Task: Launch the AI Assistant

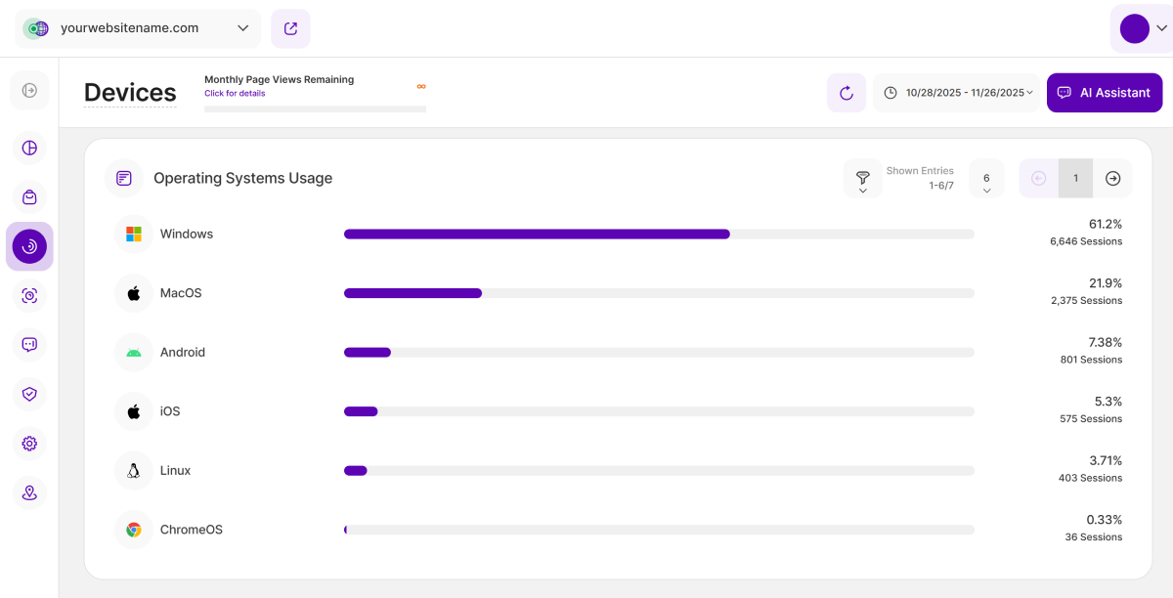Action: (x=1104, y=93)
